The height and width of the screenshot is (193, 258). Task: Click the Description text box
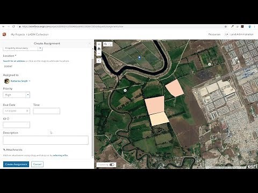click(x=46, y=140)
